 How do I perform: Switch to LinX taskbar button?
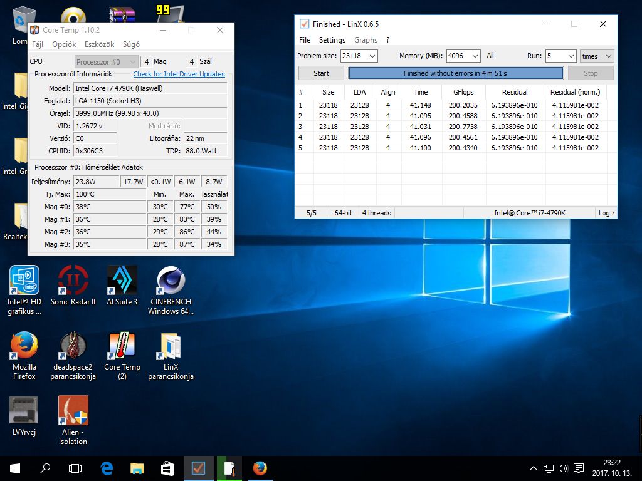click(x=199, y=468)
